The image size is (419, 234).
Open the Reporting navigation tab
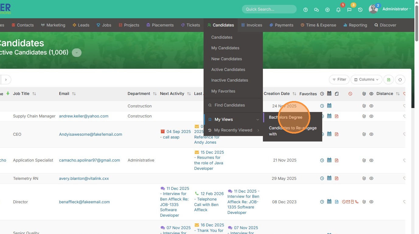coord(355,25)
